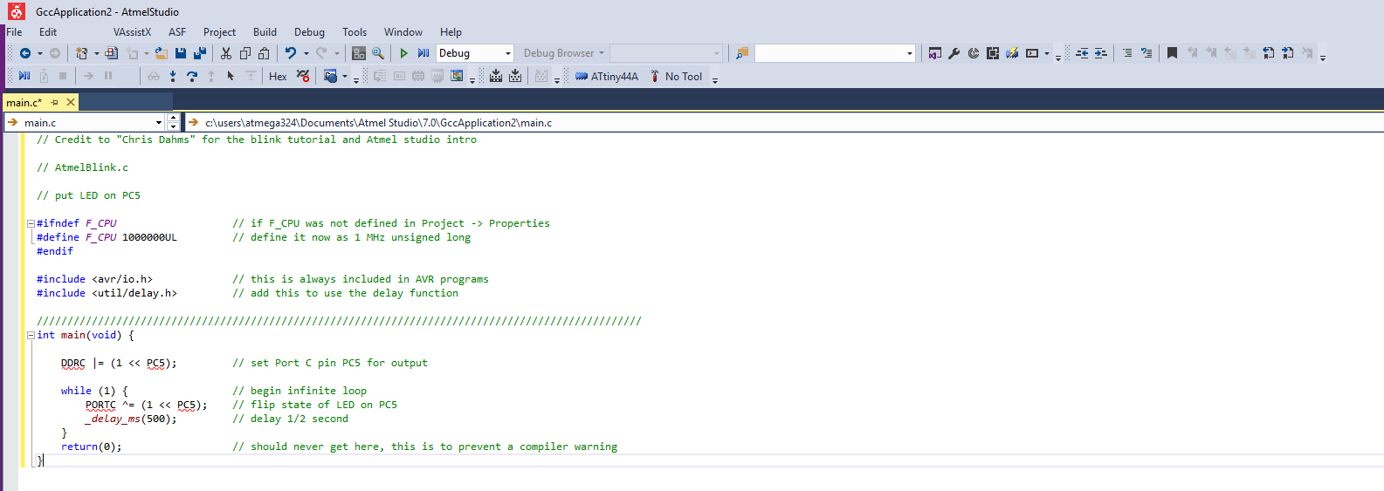1384x491 pixels.
Task: Click the Atmel Studio ladybug app icon
Action: [17, 11]
